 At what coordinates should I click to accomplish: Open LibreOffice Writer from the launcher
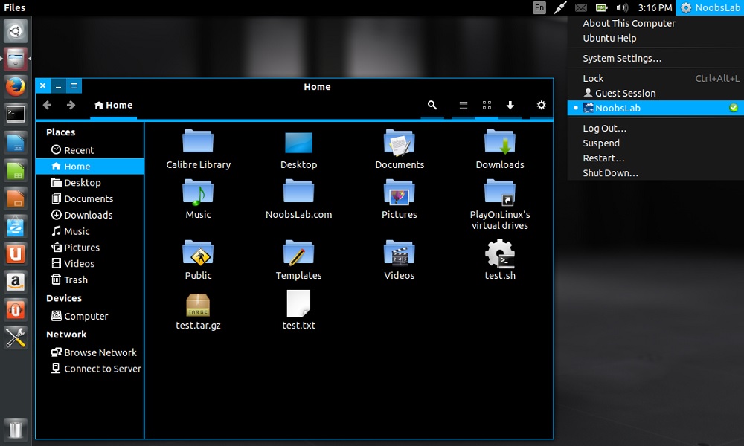click(15, 143)
